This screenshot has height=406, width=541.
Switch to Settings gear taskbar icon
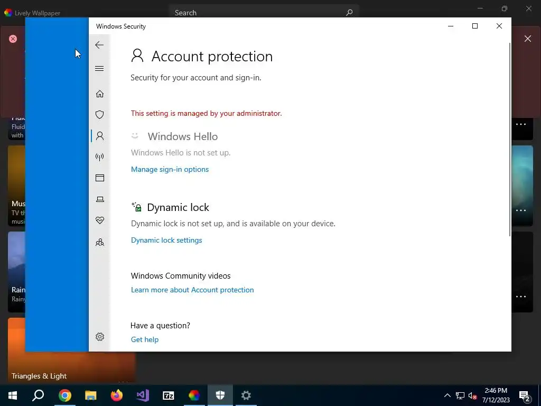tap(246, 395)
